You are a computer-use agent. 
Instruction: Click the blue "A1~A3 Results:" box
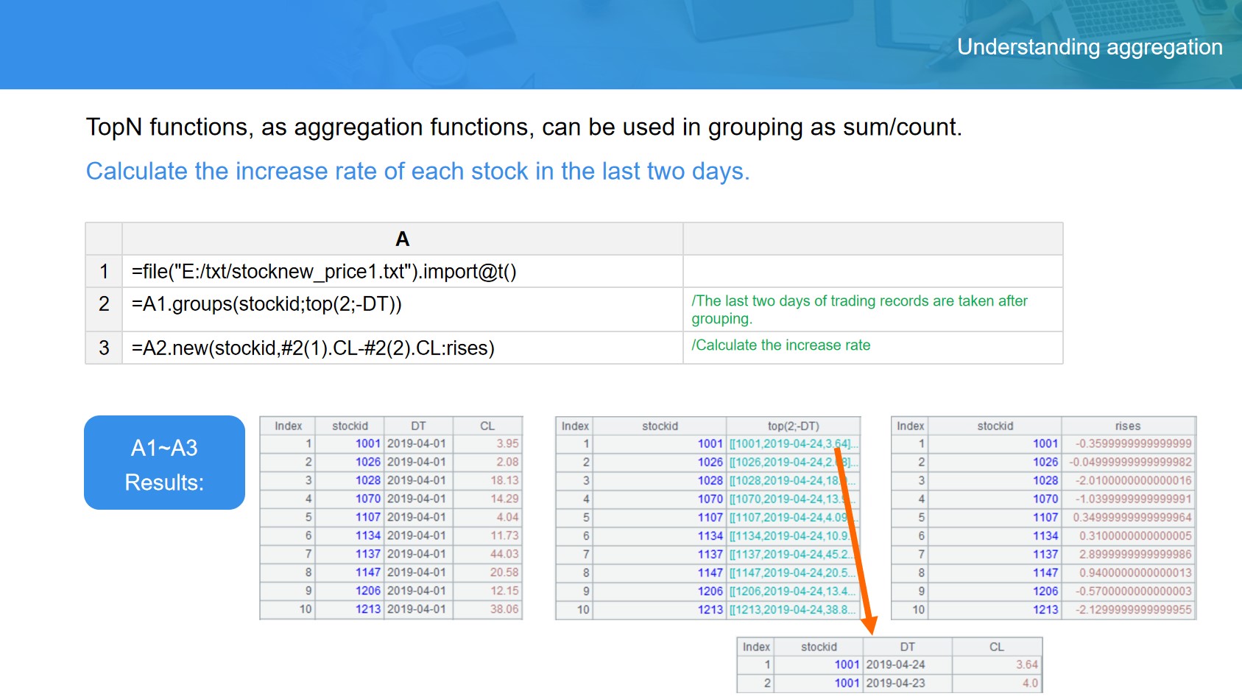point(164,463)
